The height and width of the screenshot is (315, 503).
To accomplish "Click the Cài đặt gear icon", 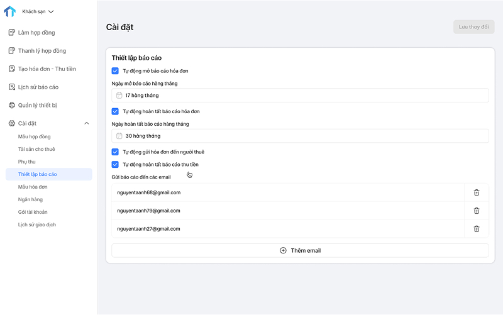I will (12, 123).
